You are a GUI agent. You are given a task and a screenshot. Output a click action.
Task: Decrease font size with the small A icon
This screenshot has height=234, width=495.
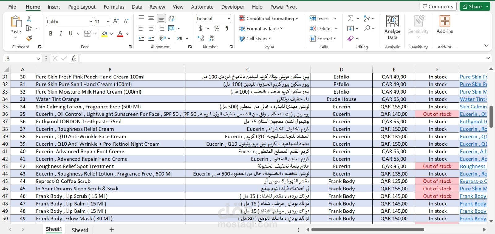click(x=126, y=21)
